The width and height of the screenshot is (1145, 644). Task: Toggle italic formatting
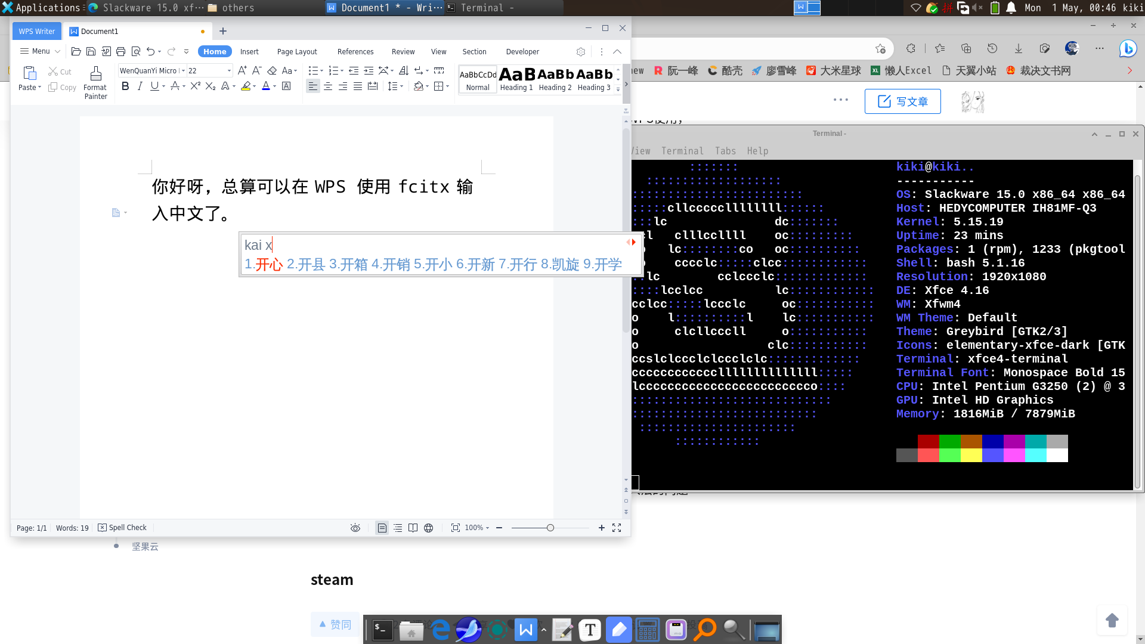click(x=140, y=86)
